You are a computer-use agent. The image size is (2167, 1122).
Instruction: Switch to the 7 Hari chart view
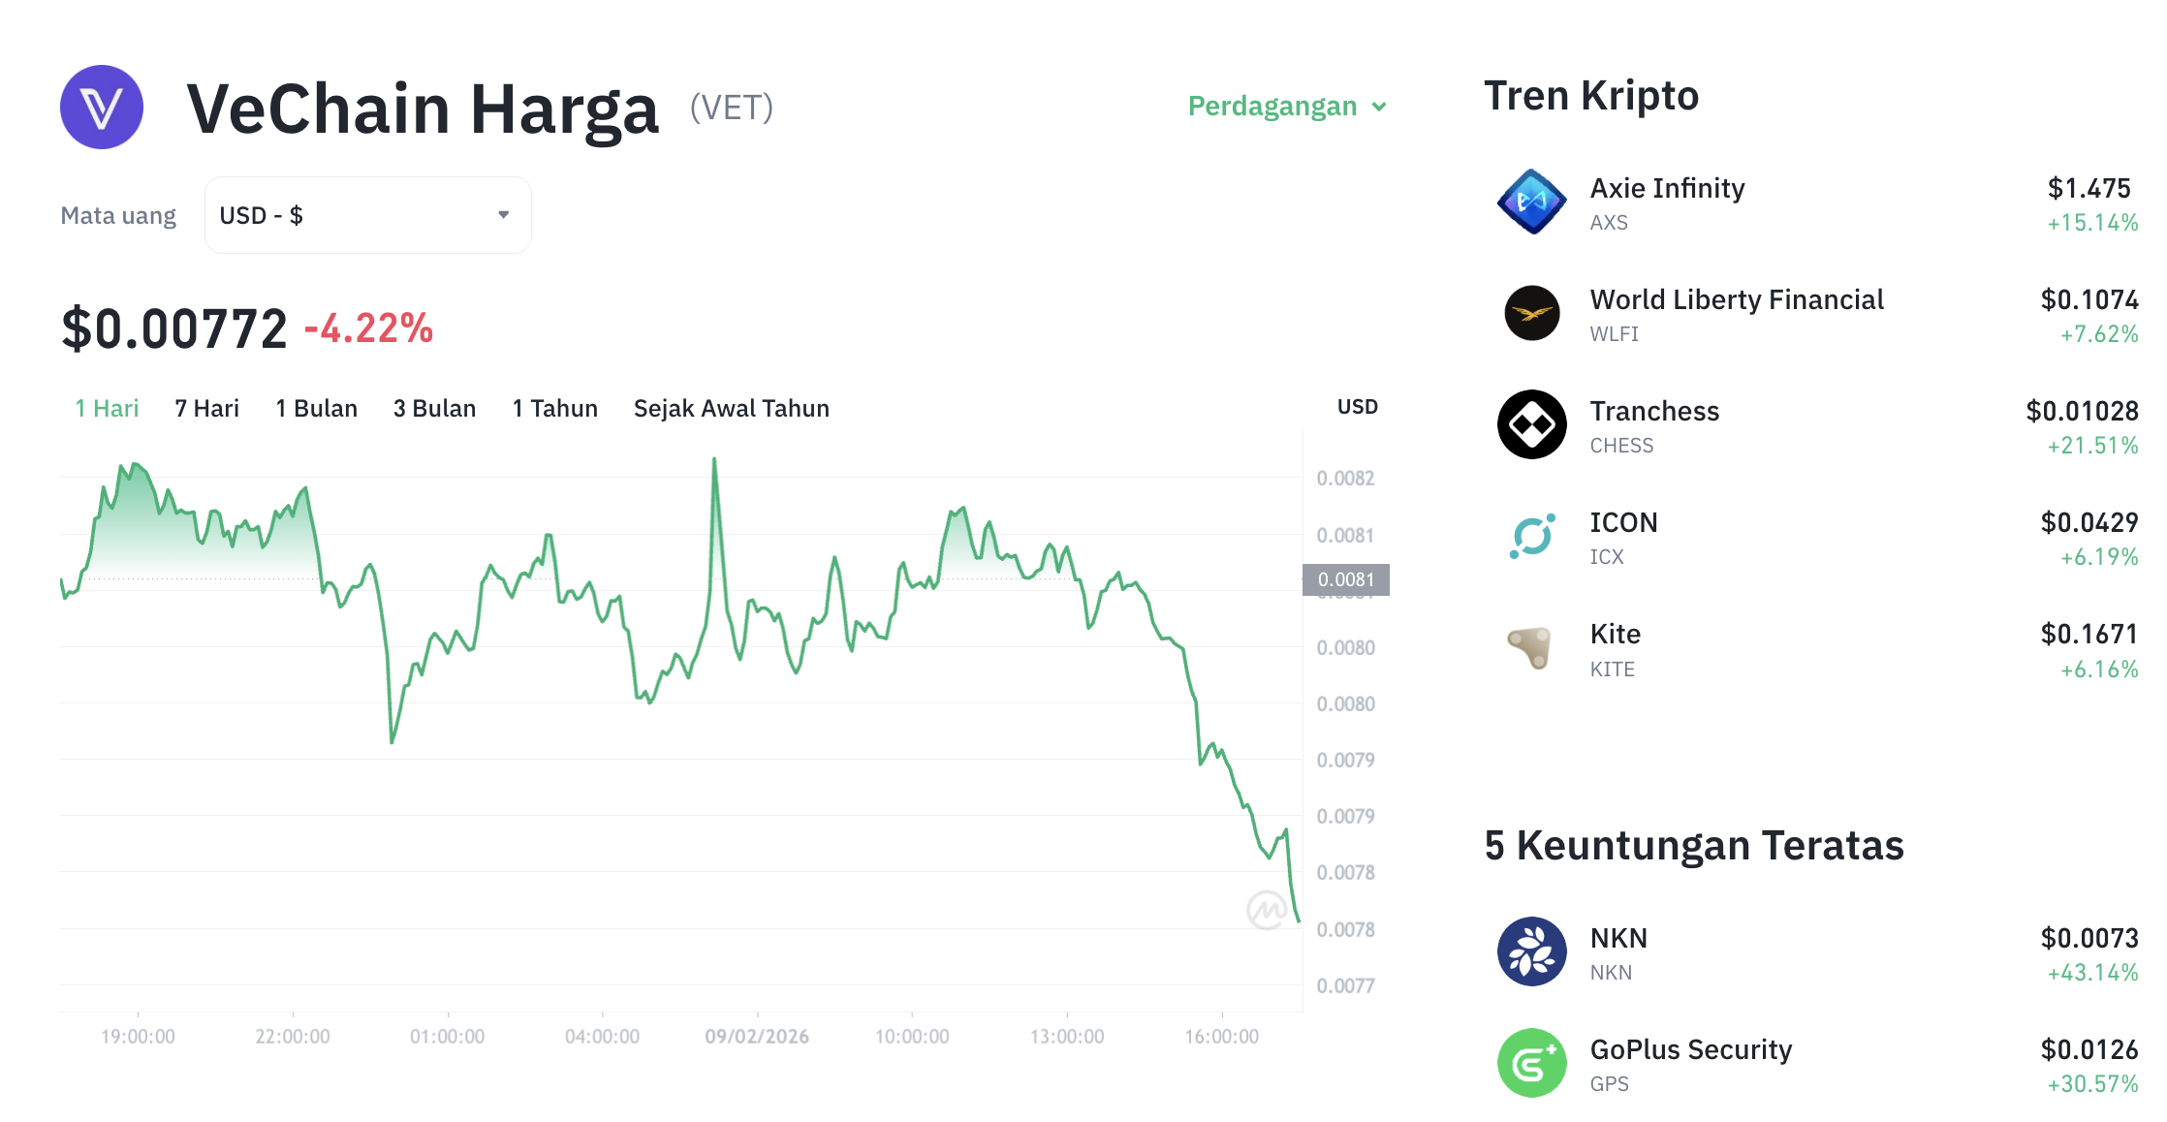(206, 408)
